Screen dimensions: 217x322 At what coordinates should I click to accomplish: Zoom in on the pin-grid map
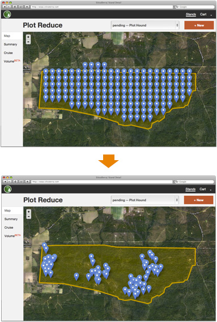pyautogui.click(x=28, y=37)
